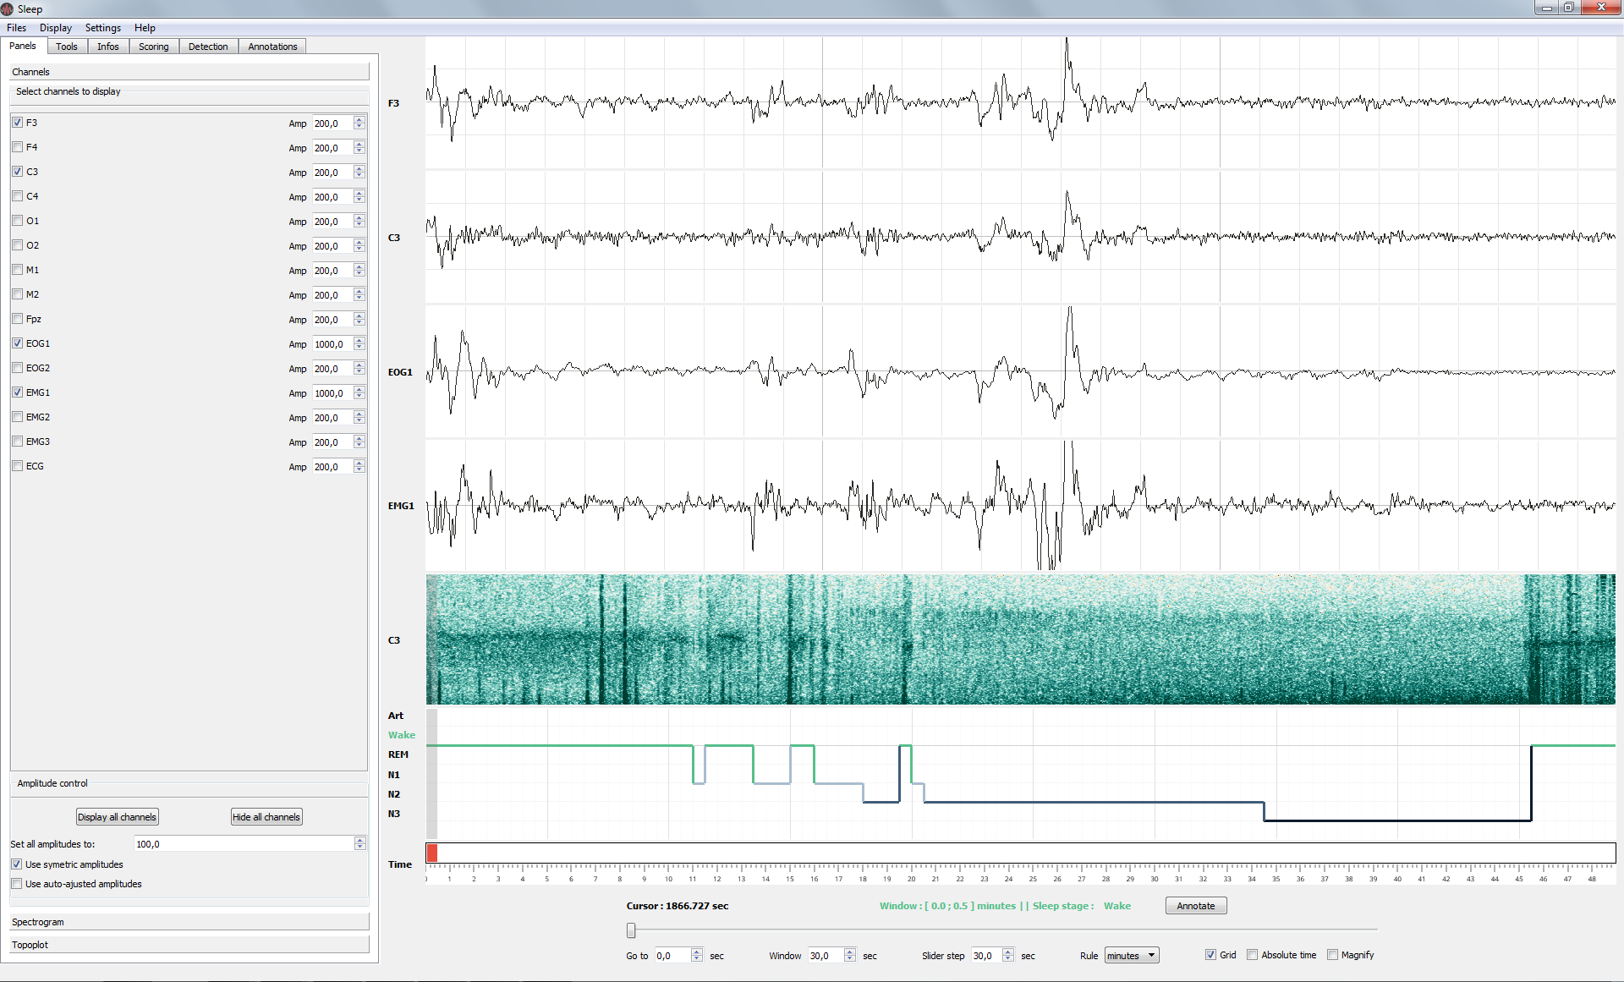
Task: Open the Files menu
Action: (16, 28)
